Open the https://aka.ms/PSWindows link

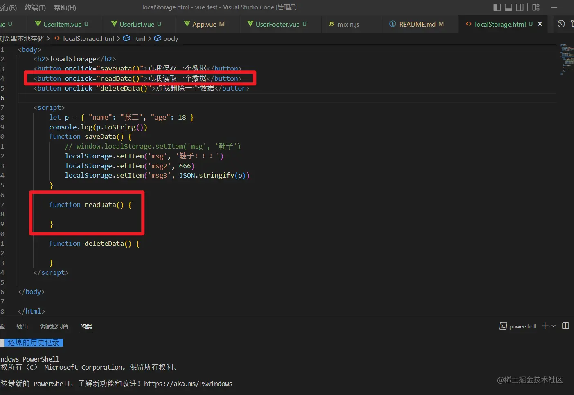coord(188,384)
